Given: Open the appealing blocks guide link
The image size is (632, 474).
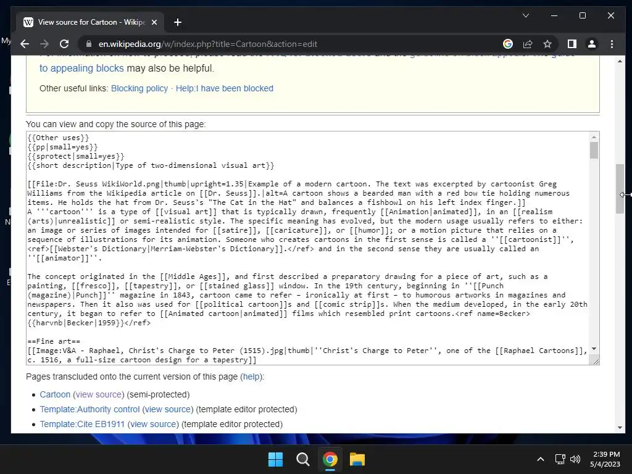Looking at the screenshot, I should click(81, 68).
